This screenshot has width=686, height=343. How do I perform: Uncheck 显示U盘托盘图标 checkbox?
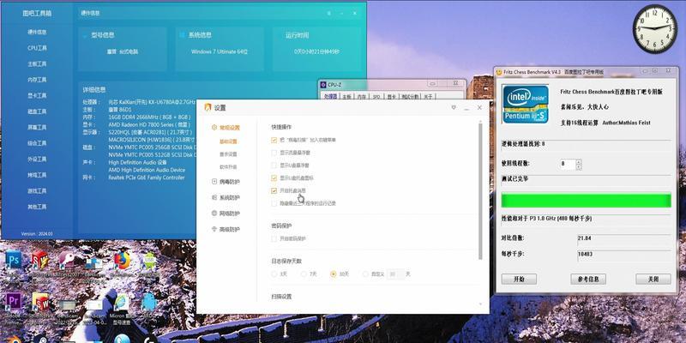(274, 178)
